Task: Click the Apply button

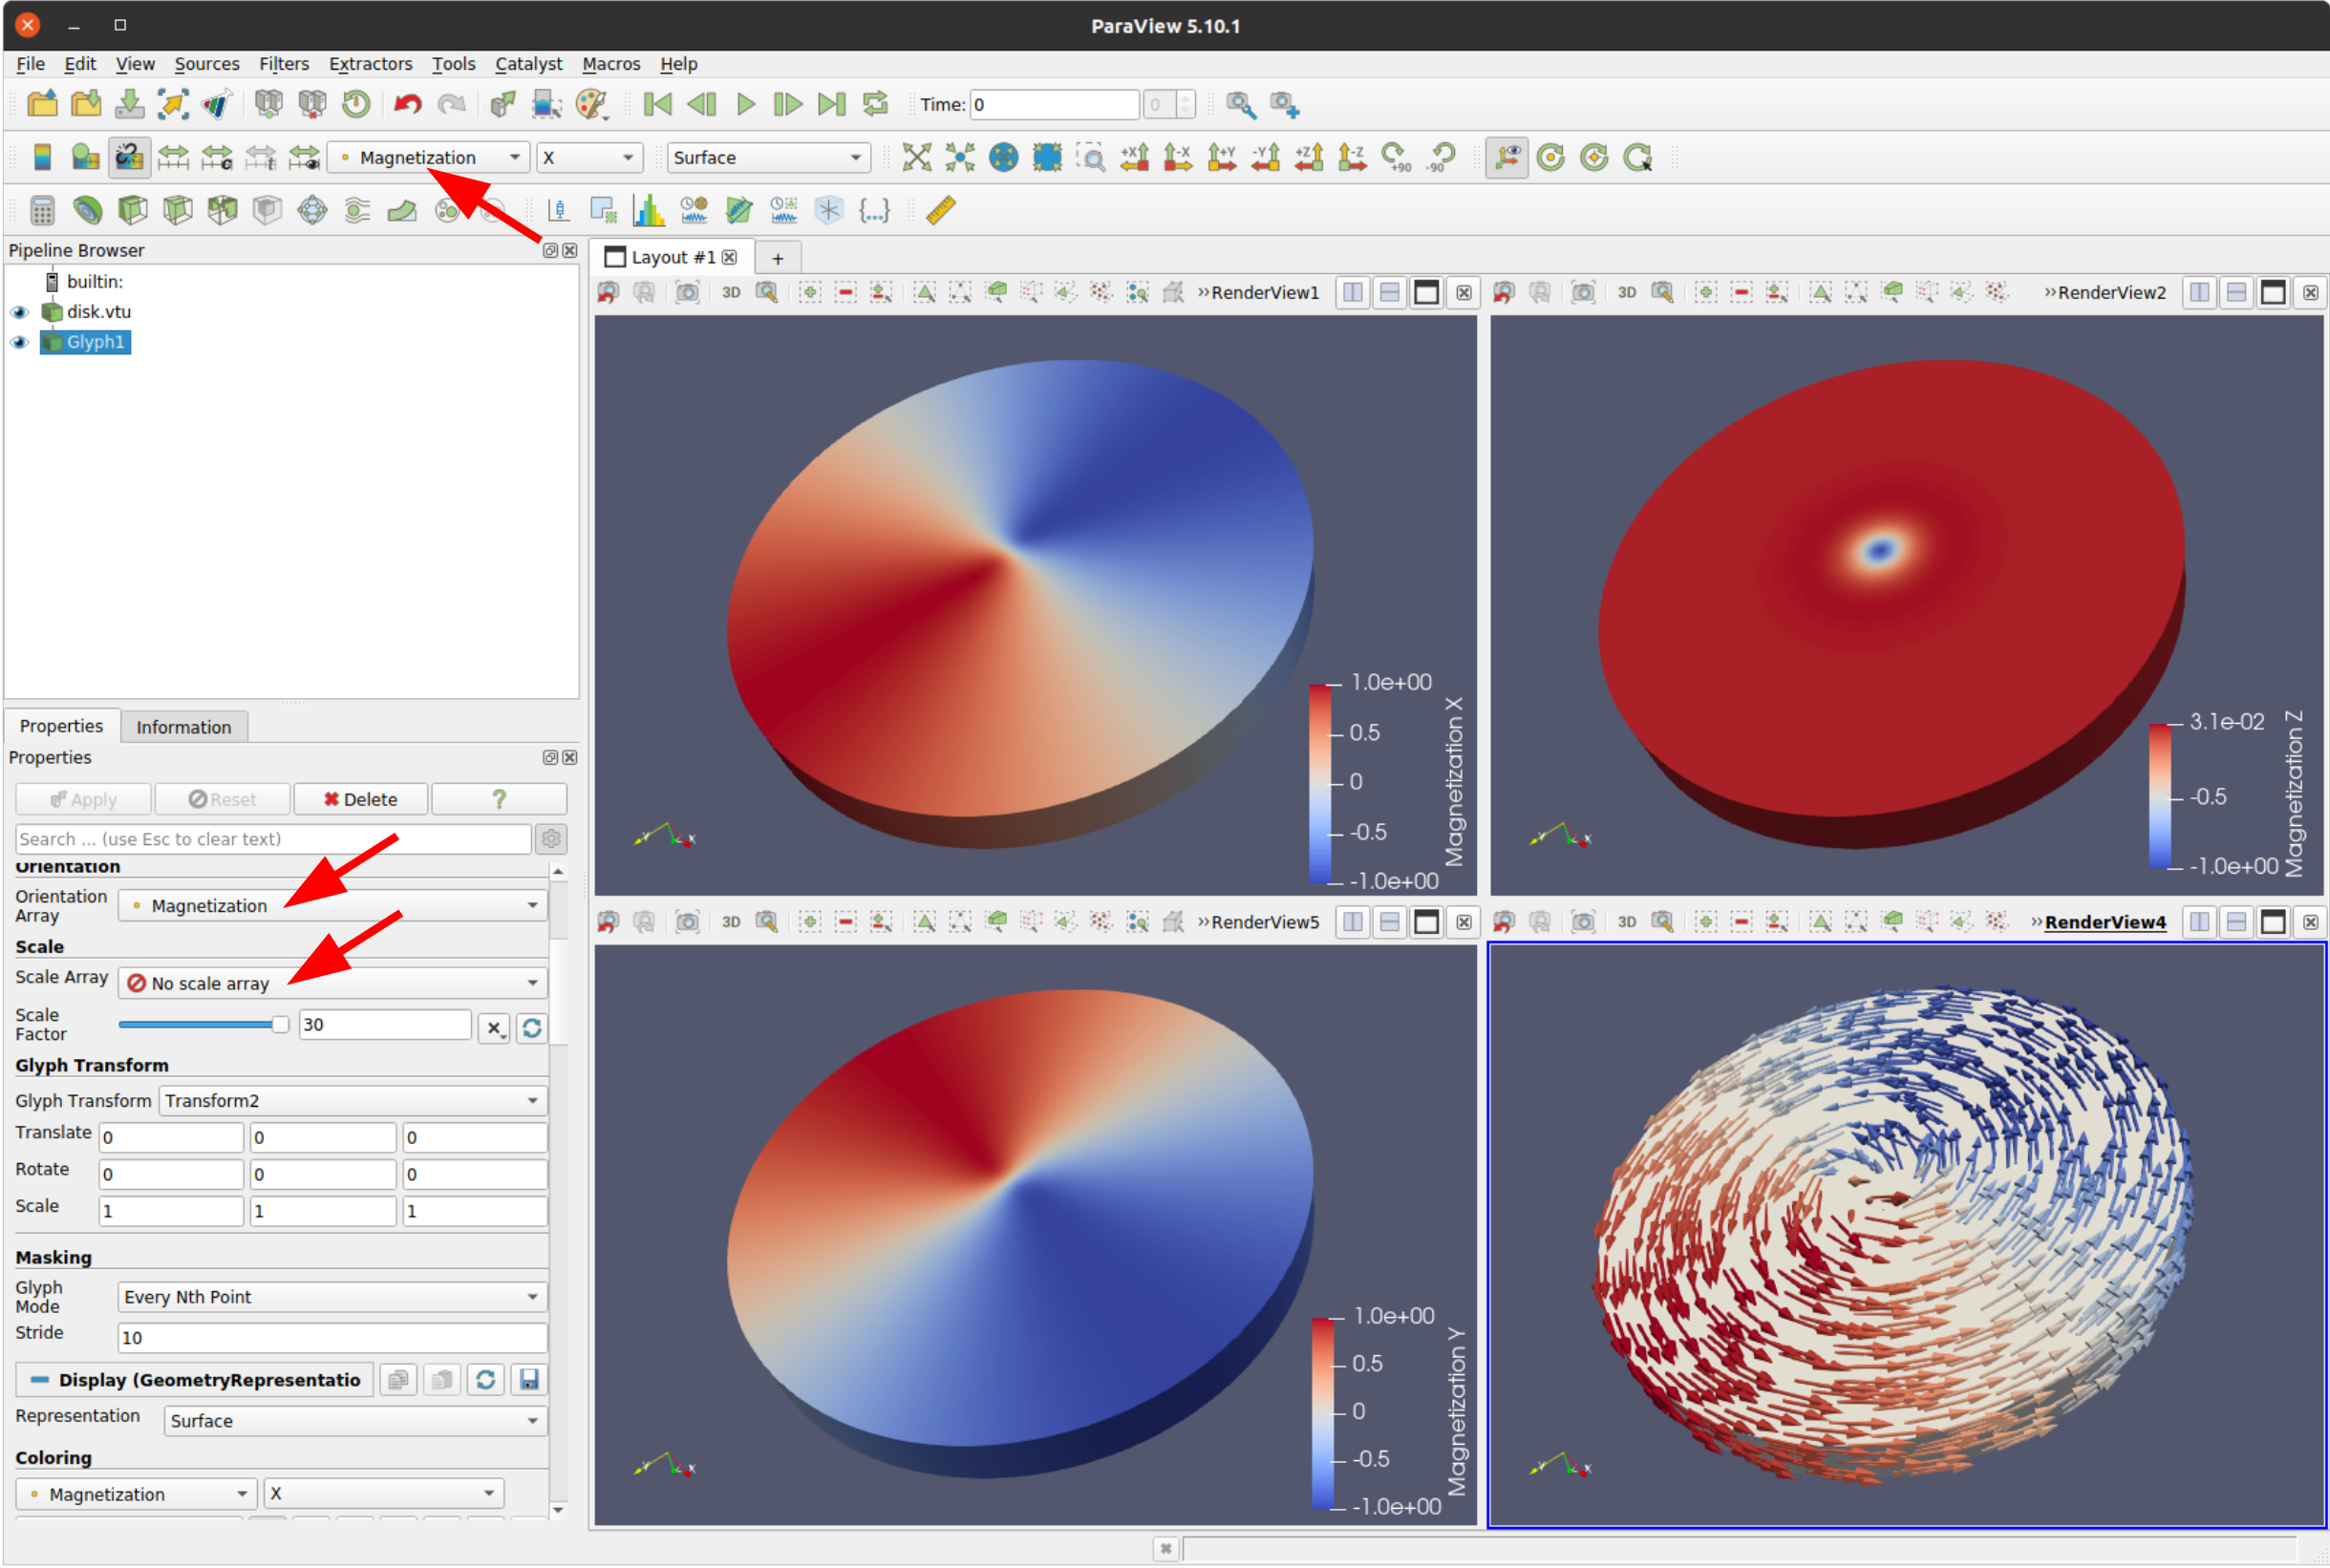Action: click(x=84, y=799)
